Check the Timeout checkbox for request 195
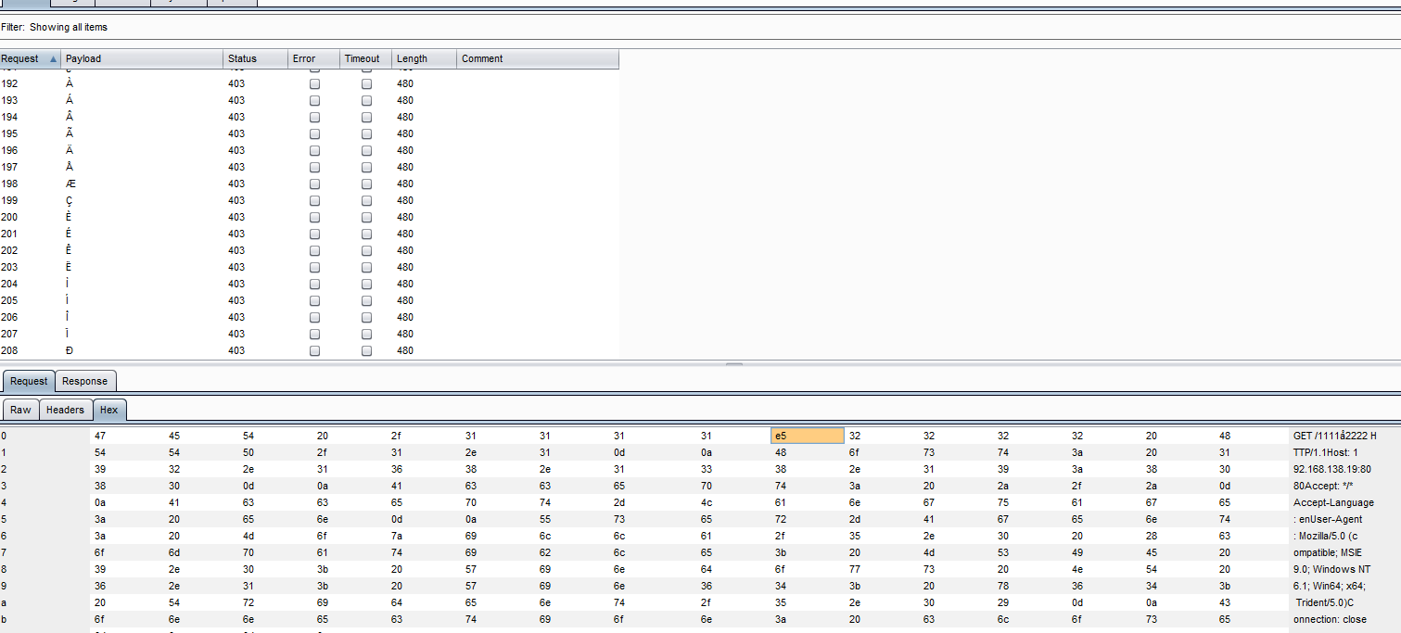 pos(366,133)
